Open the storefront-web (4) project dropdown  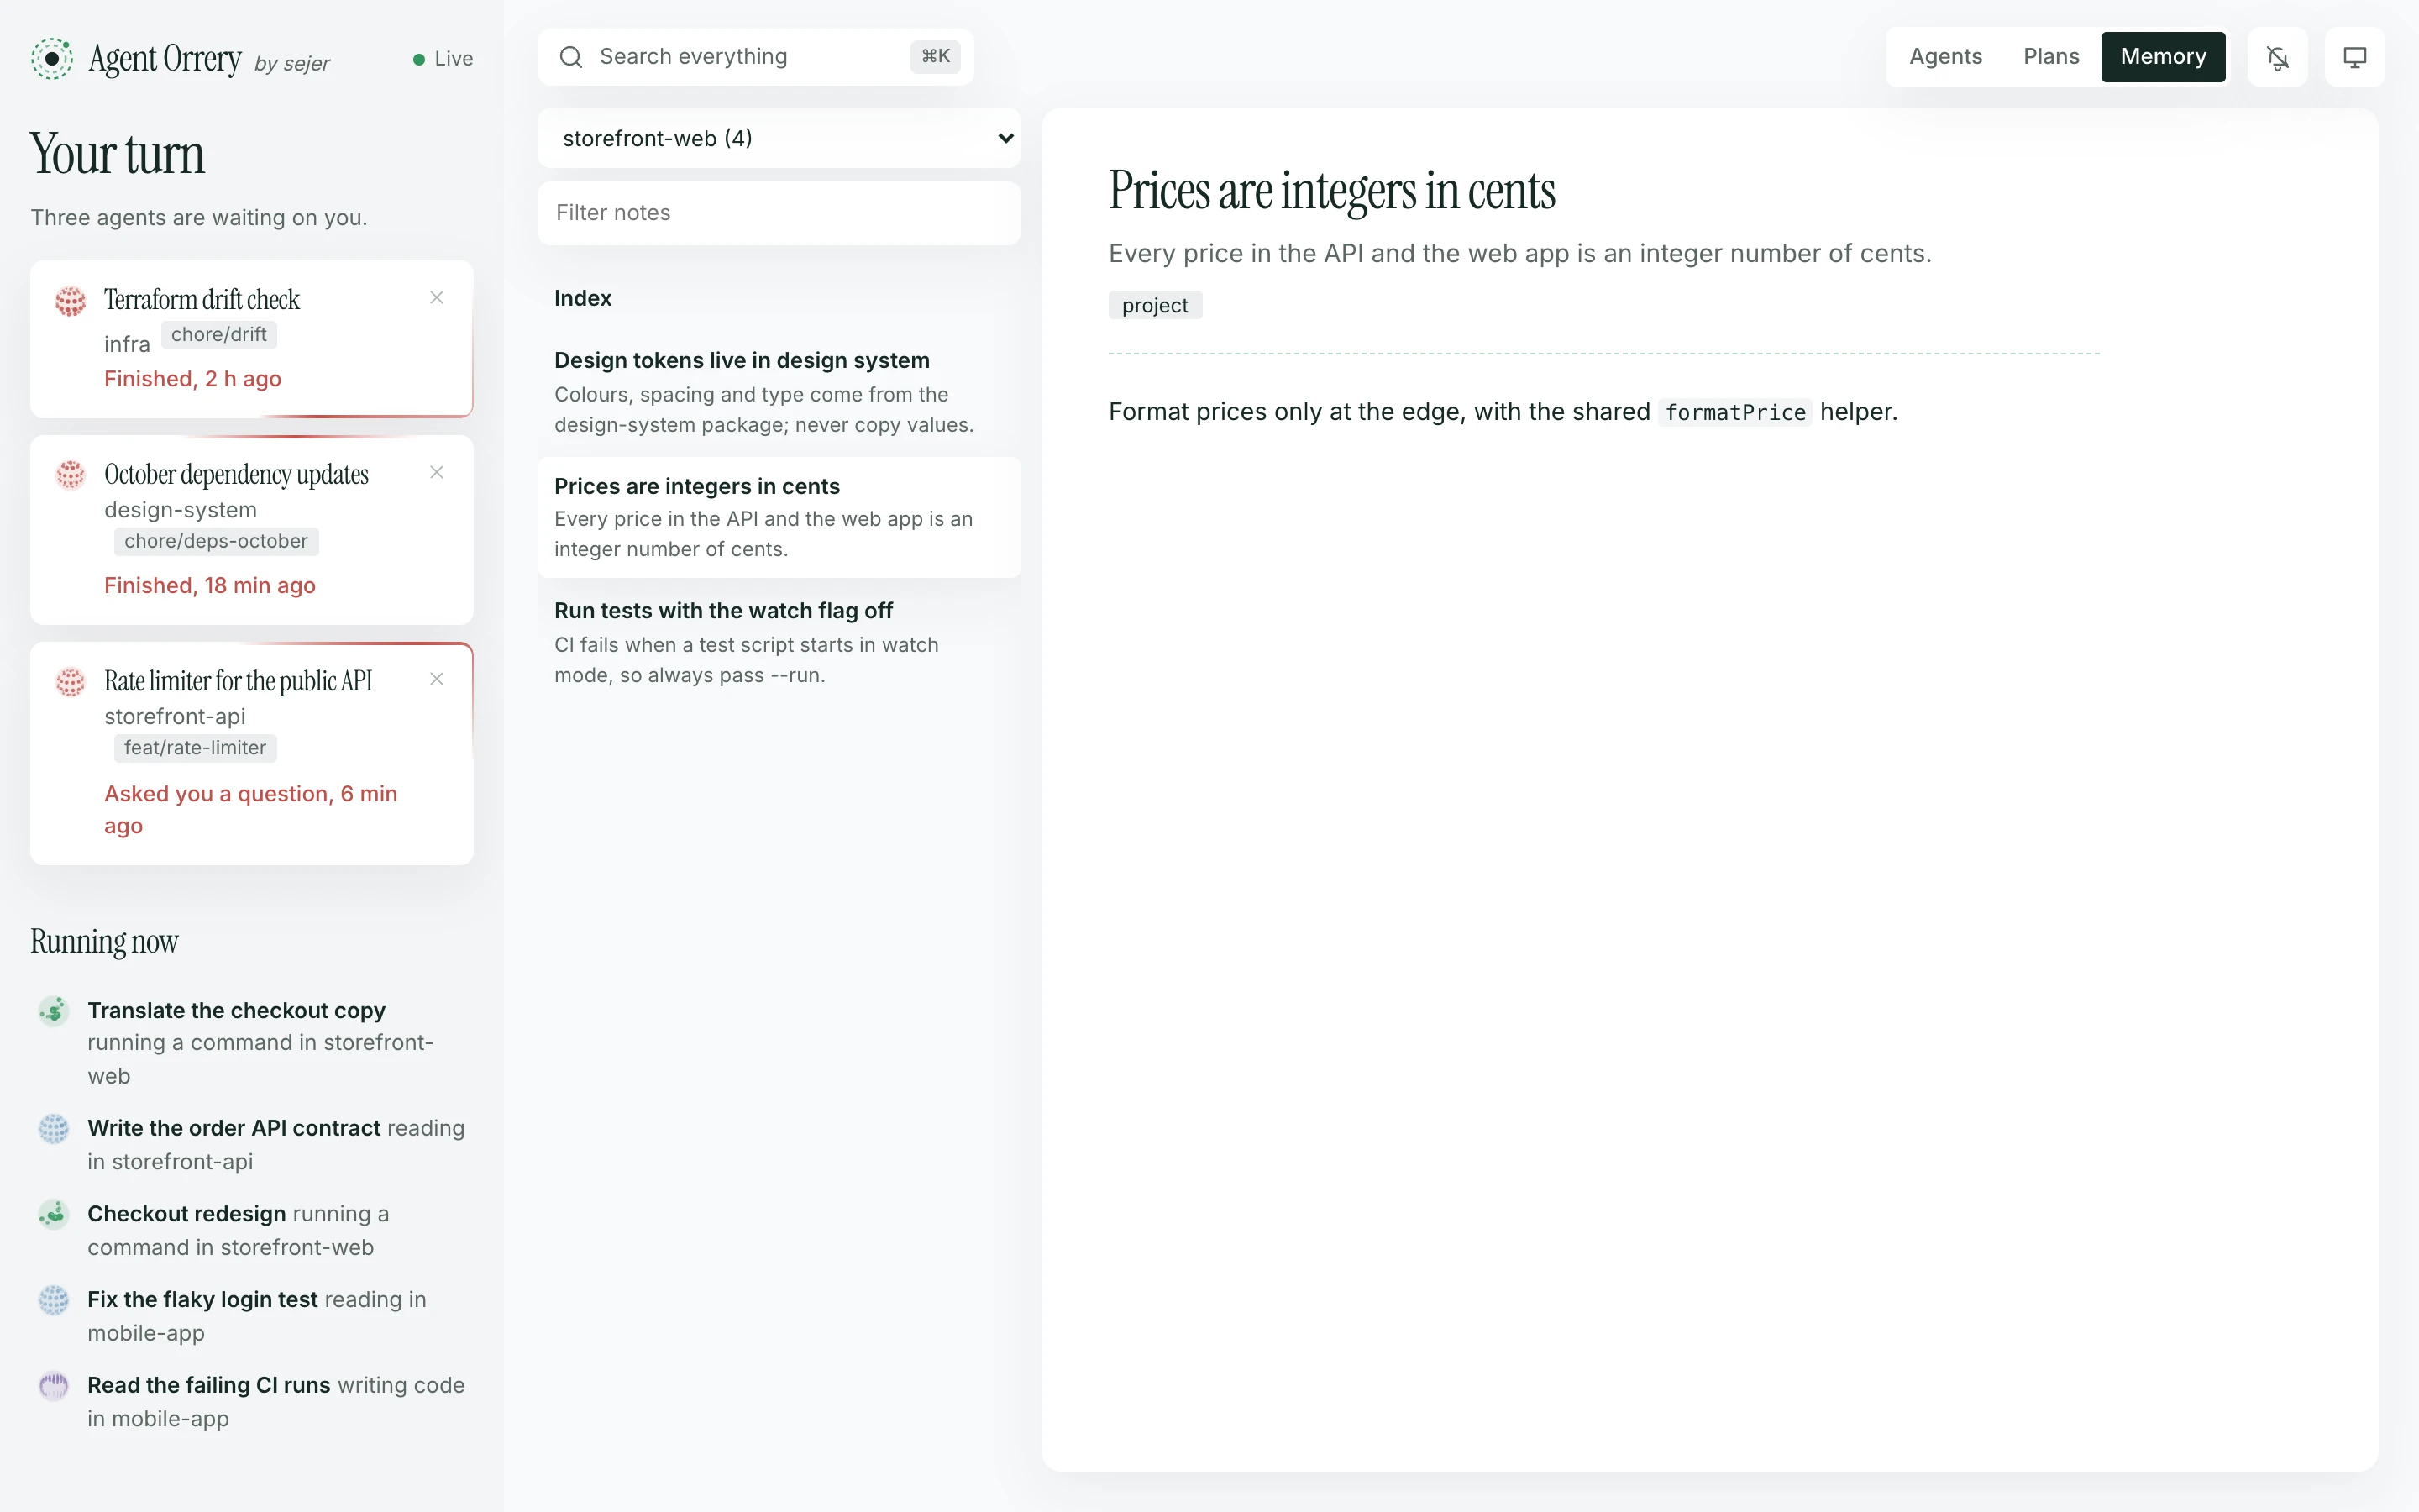[779, 138]
